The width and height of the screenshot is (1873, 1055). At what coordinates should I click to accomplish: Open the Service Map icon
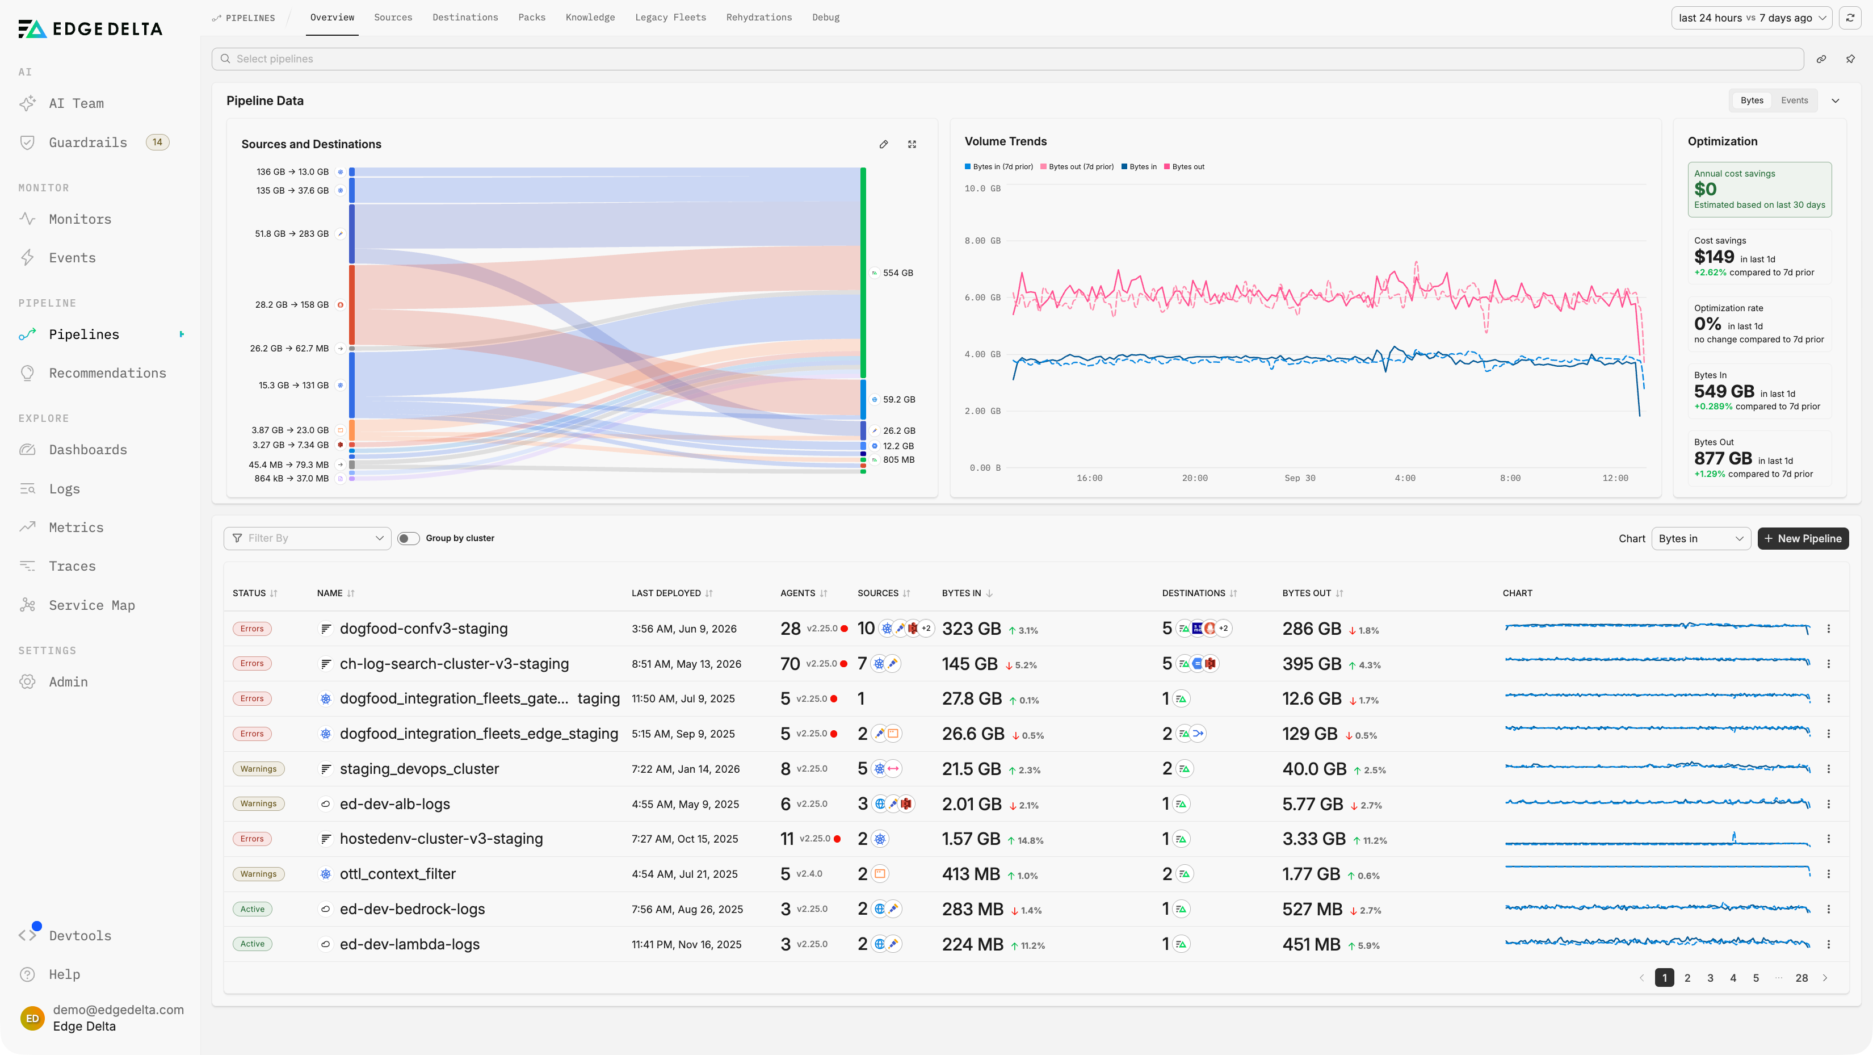click(x=28, y=605)
